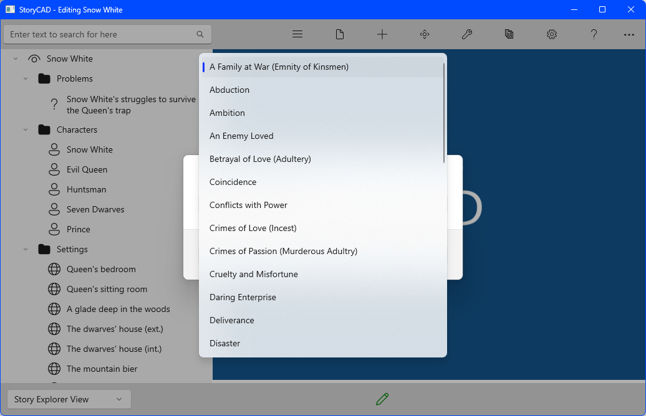The image size is (646, 416).
Task: Click the dropdown list scrollbar
Action: 444,112
